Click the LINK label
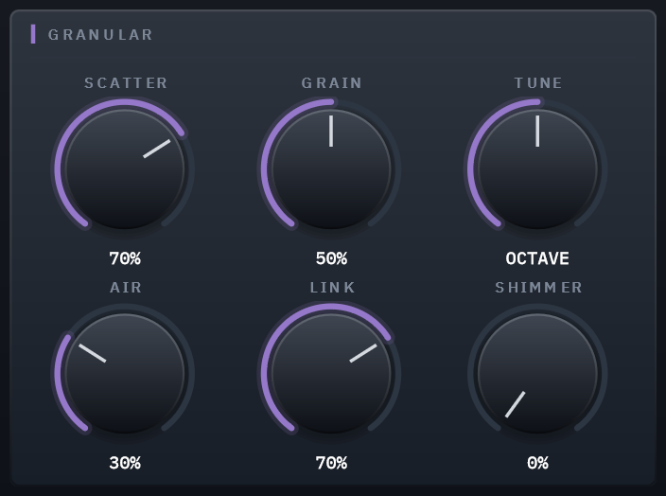 click(x=332, y=288)
